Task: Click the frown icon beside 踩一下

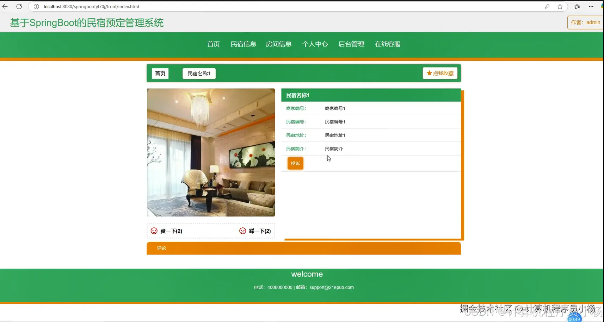Action: coord(242,231)
